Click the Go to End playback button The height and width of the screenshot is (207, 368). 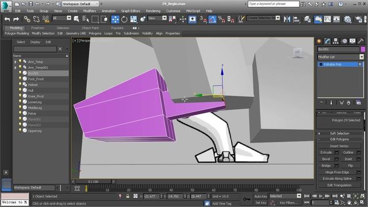click(335, 196)
